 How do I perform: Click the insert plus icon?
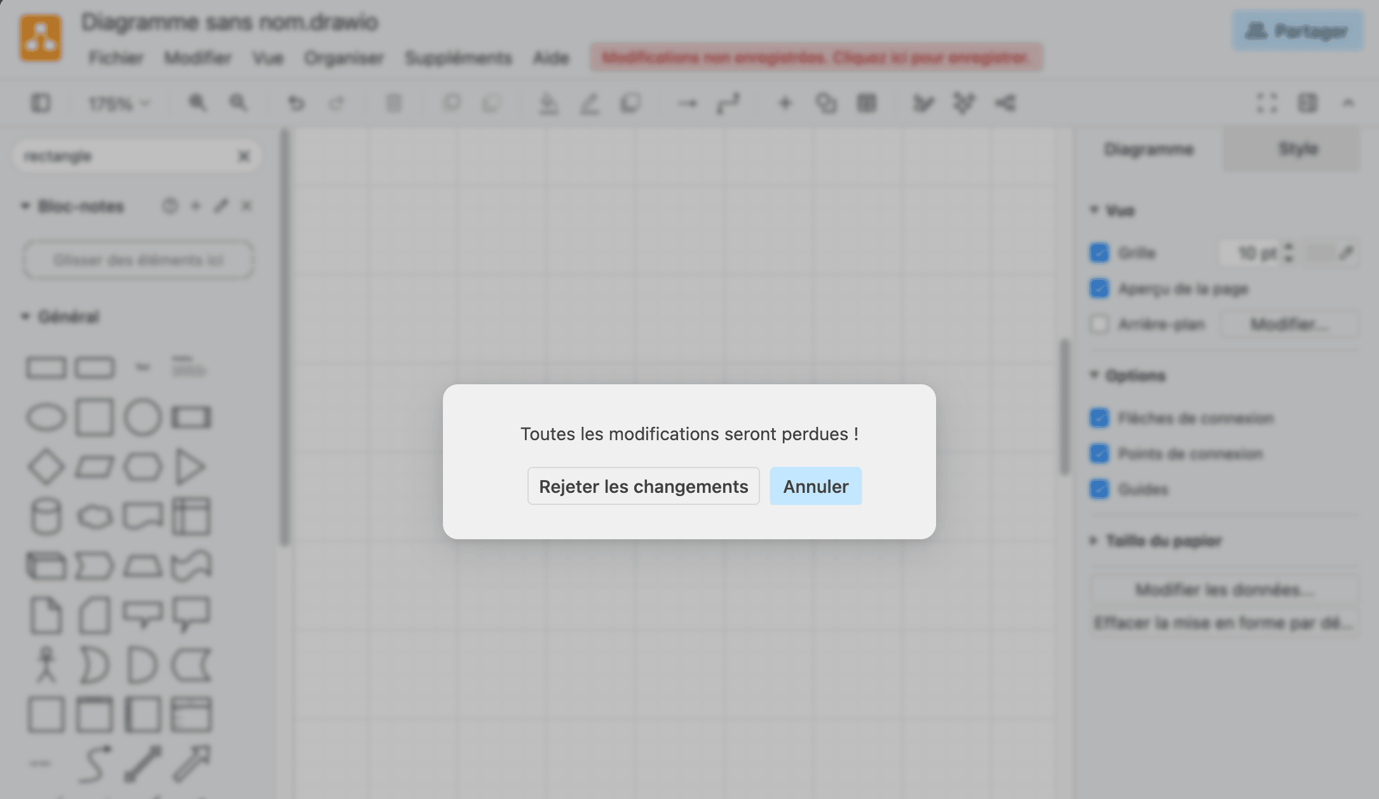point(785,103)
